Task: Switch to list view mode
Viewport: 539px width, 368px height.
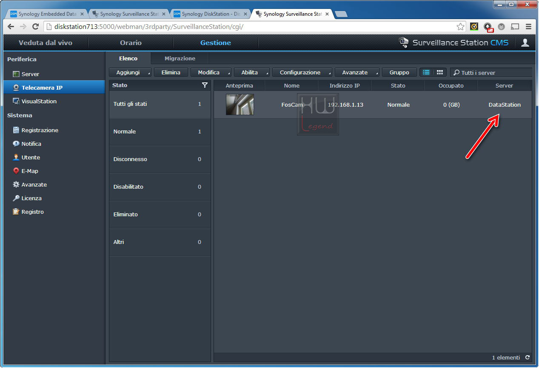Action: point(426,72)
